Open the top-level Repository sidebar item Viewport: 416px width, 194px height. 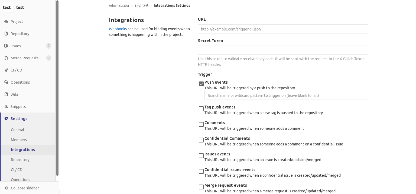tap(28, 34)
